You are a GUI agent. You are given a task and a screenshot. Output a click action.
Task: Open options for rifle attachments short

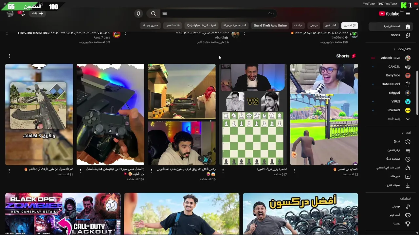pyautogui.click(x=9, y=171)
